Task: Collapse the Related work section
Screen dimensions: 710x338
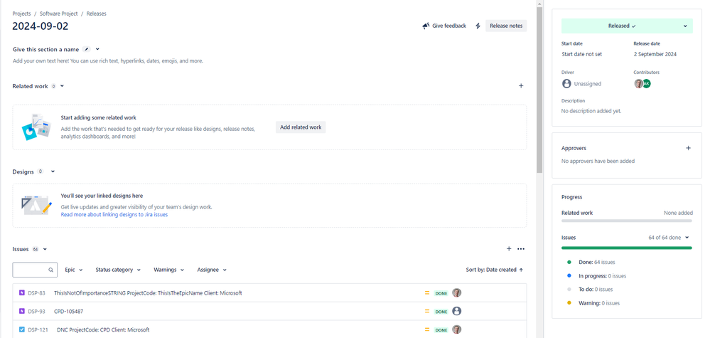Action: (x=62, y=85)
